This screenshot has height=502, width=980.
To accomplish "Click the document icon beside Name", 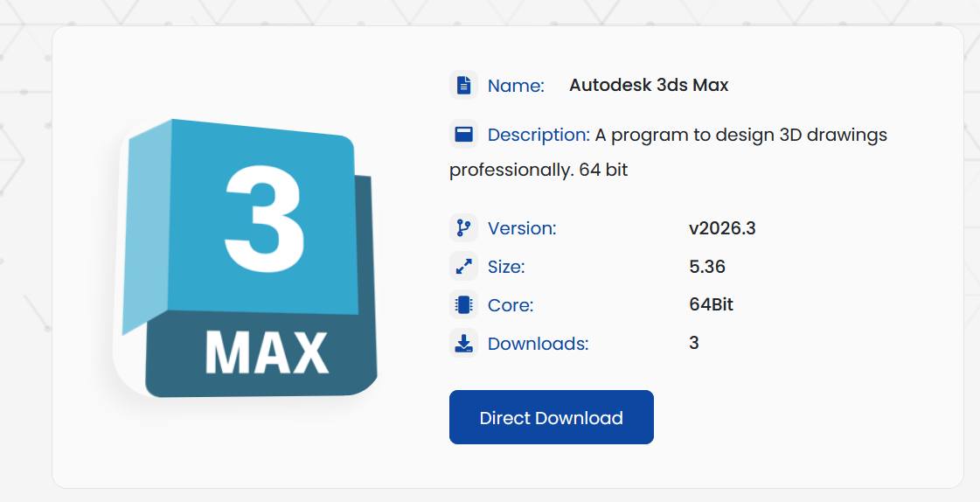I will 463,85.
